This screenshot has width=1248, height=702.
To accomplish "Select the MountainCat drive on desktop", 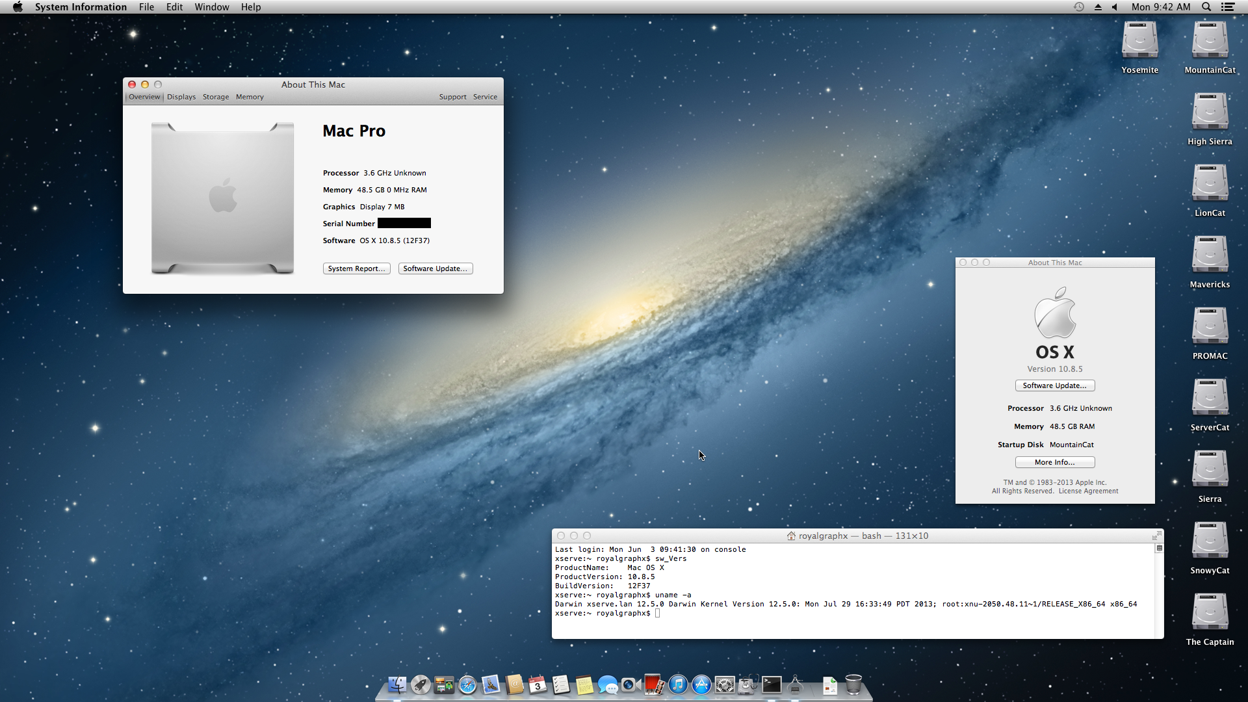I will coord(1210,40).
